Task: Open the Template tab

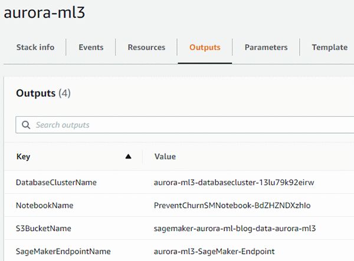Action: [x=330, y=47]
